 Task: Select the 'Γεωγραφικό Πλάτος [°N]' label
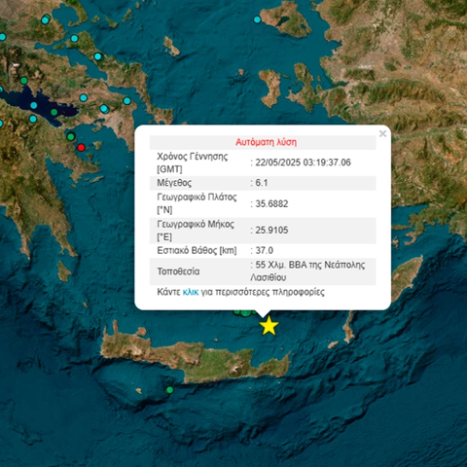(197, 203)
